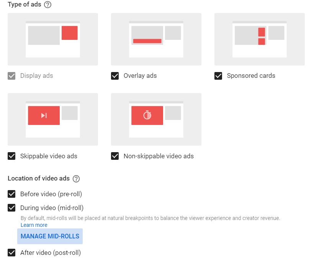Click the red overlay banner in Overlay ads preview
335x261 pixels.
coord(147,41)
